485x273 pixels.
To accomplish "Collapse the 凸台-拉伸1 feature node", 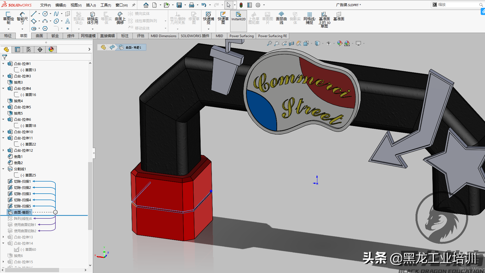I will (x=3, y=63).
